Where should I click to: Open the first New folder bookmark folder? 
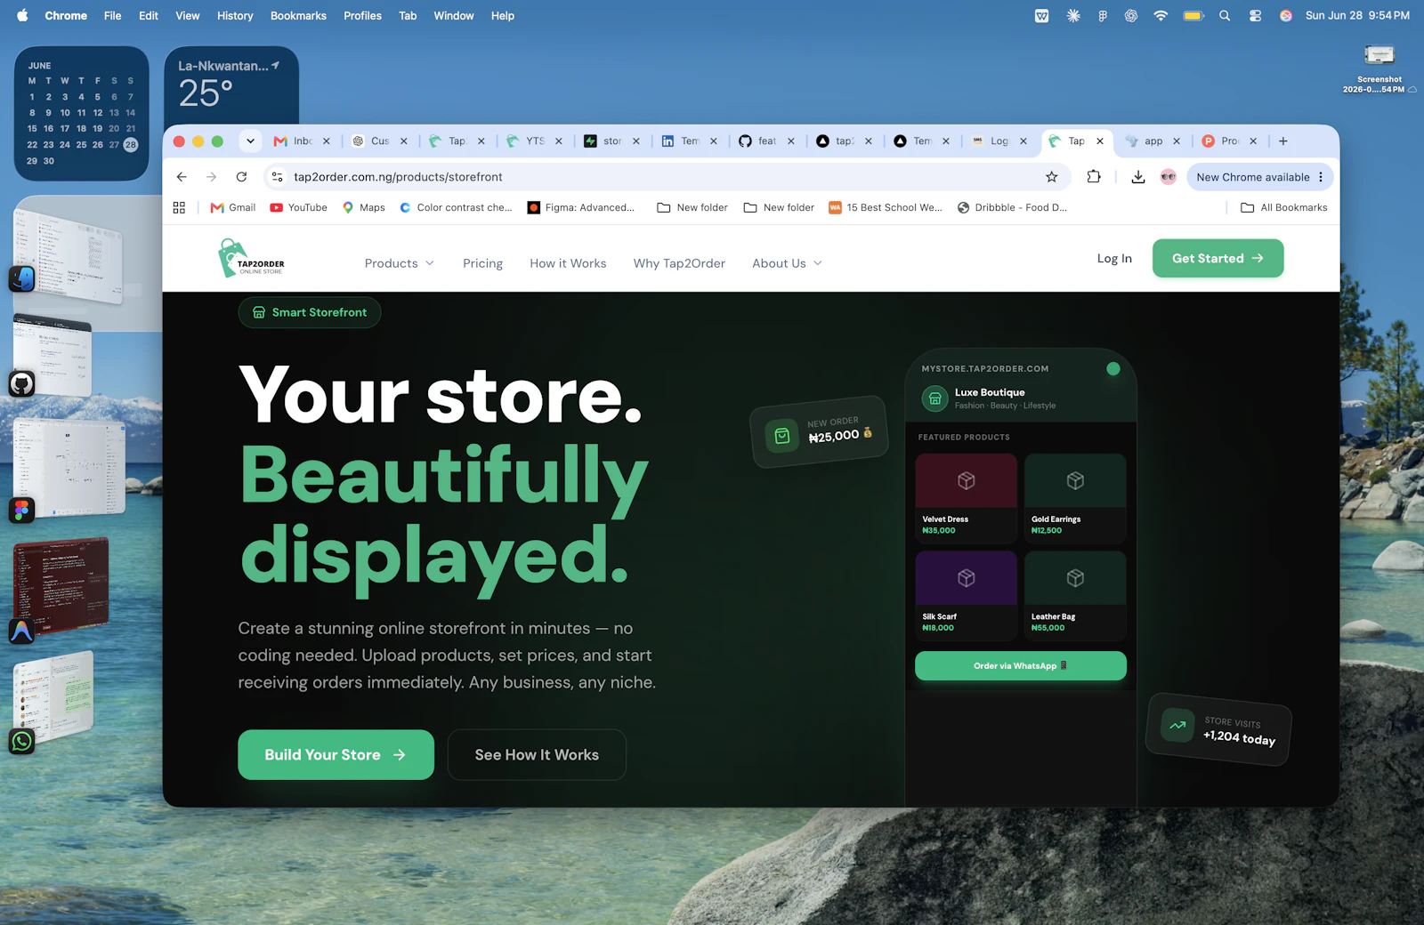(692, 207)
